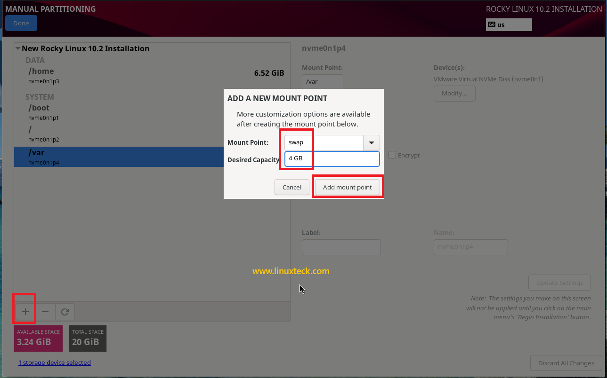The image size is (607, 378).
Task: Click the Name field with nvme0n1p4
Action: click(470, 247)
